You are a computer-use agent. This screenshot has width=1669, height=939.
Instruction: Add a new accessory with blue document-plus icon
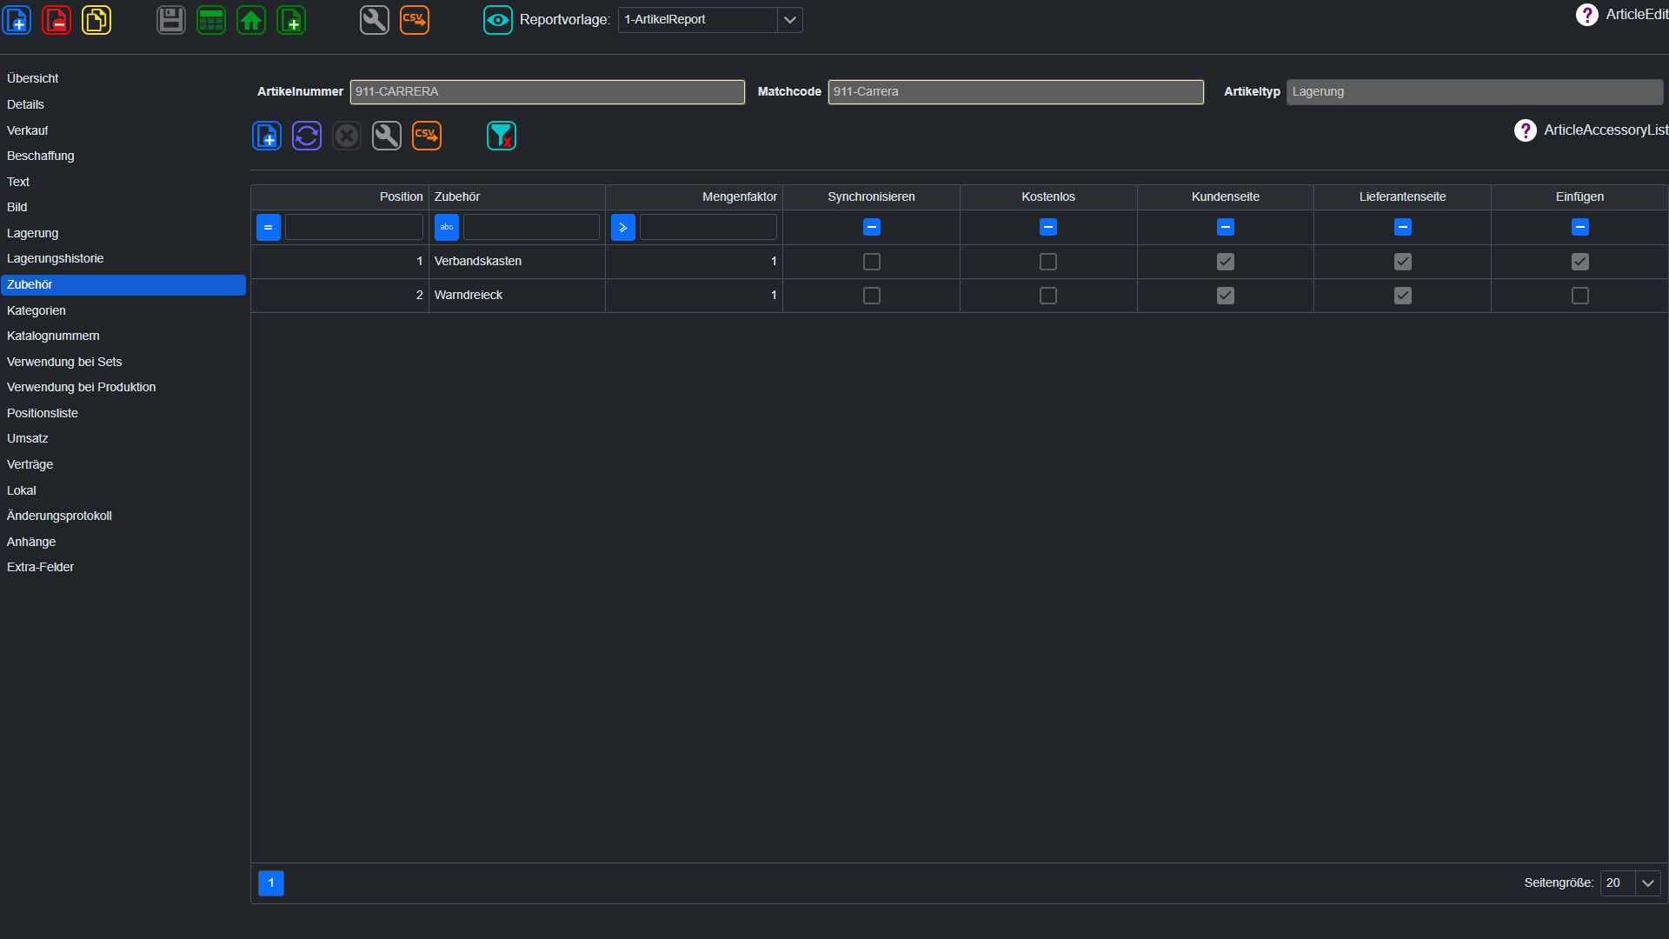click(267, 136)
